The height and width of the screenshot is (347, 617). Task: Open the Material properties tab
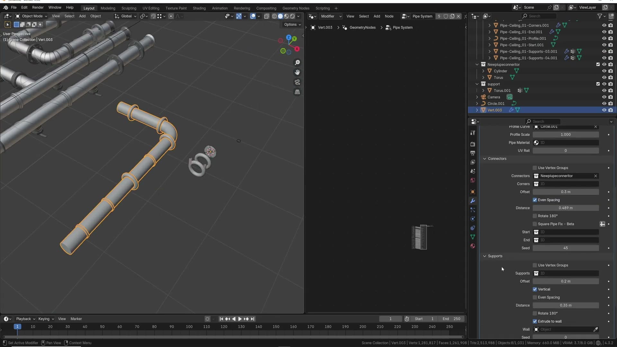click(473, 246)
